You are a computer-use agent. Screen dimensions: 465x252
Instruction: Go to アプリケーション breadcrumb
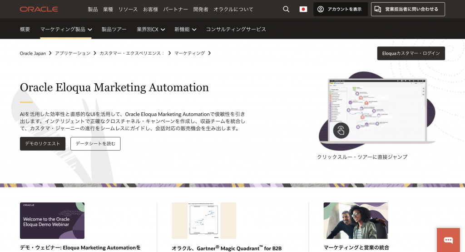coord(73,53)
